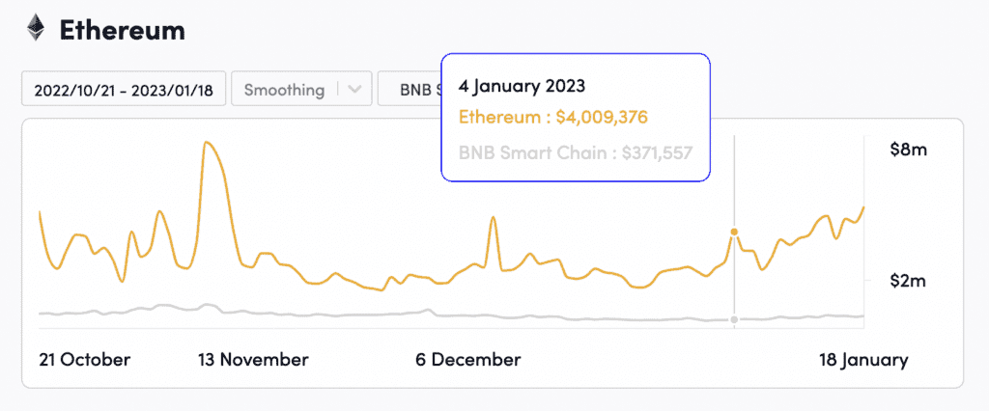This screenshot has height=411, width=989.
Task: Click the chevron arrow beside Smoothing
Action: [x=354, y=90]
